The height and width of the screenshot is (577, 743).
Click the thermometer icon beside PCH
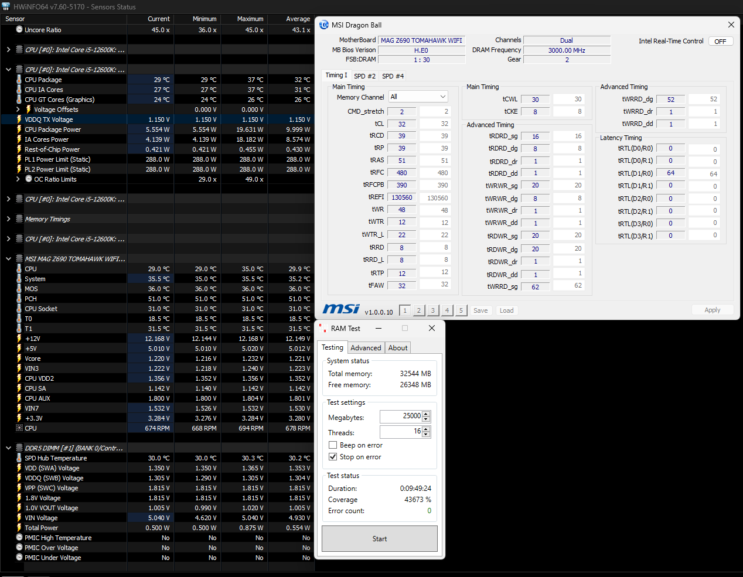tap(19, 298)
